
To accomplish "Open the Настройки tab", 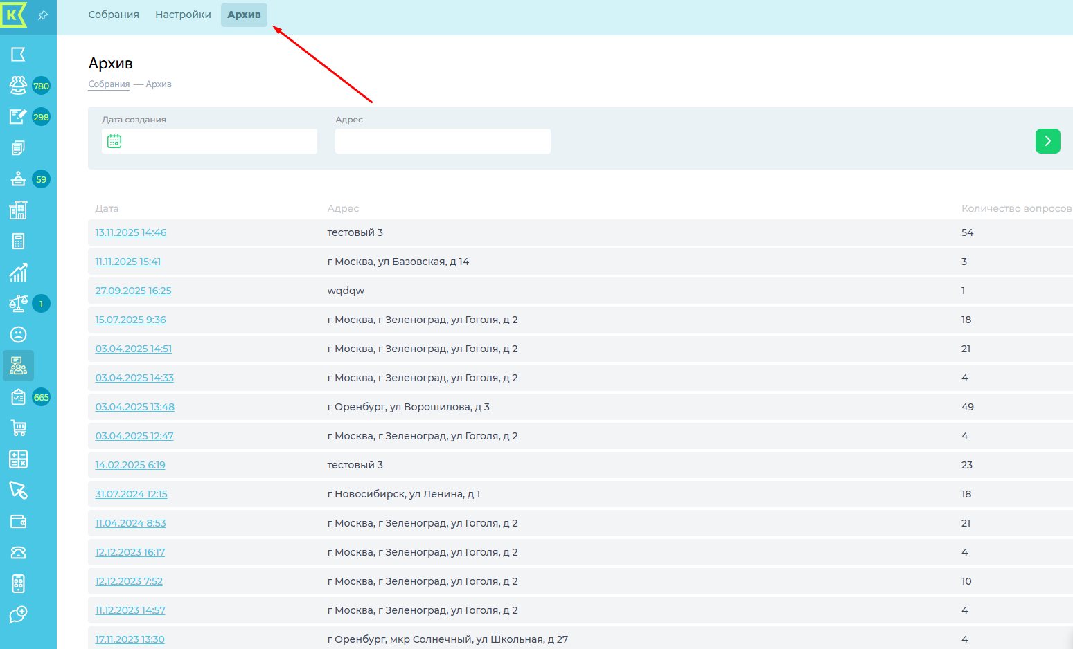I will click(x=183, y=15).
